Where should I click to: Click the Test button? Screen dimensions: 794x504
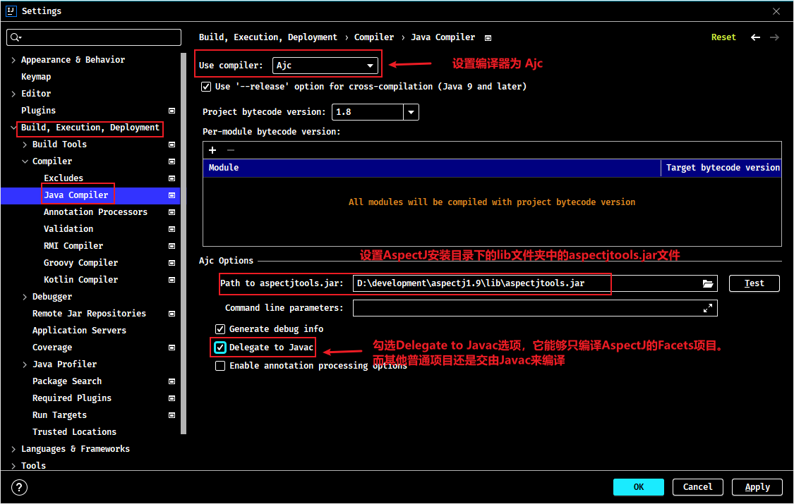(754, 283)
